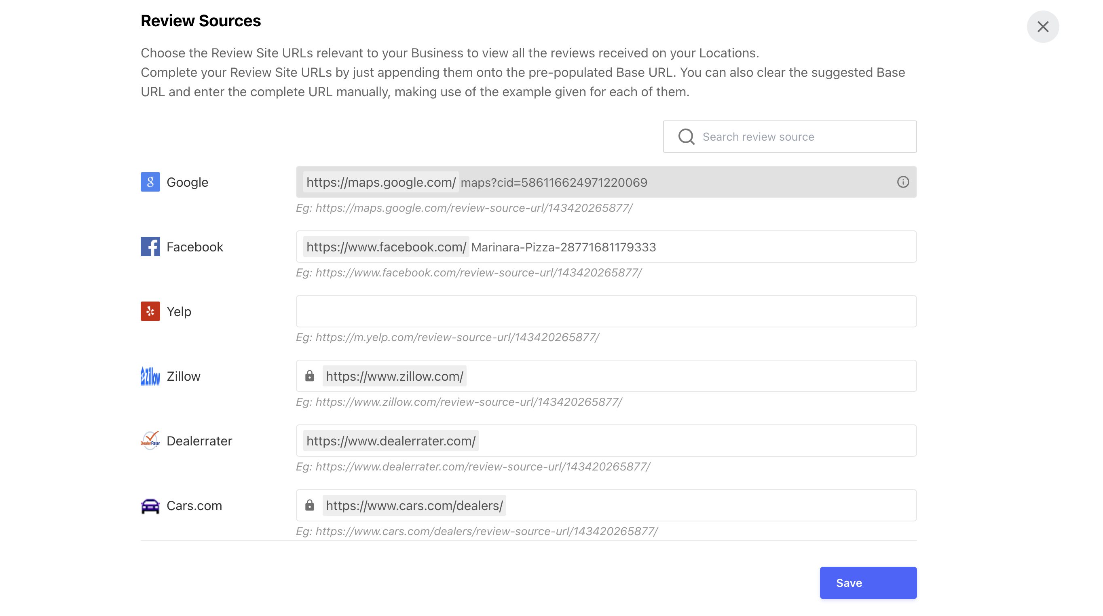Click the Dealerrater URL input field
Screen dimensions: 1103x616
coord(606,441)
